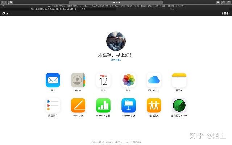Launch the Keynote presentation app

tap(129, 105)
